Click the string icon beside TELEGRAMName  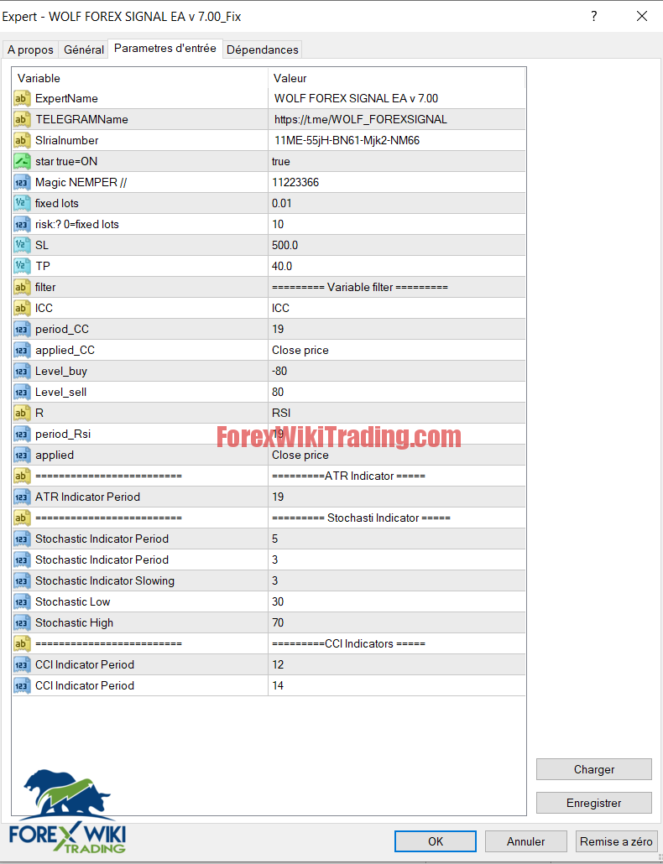click(x=22, y=120)
